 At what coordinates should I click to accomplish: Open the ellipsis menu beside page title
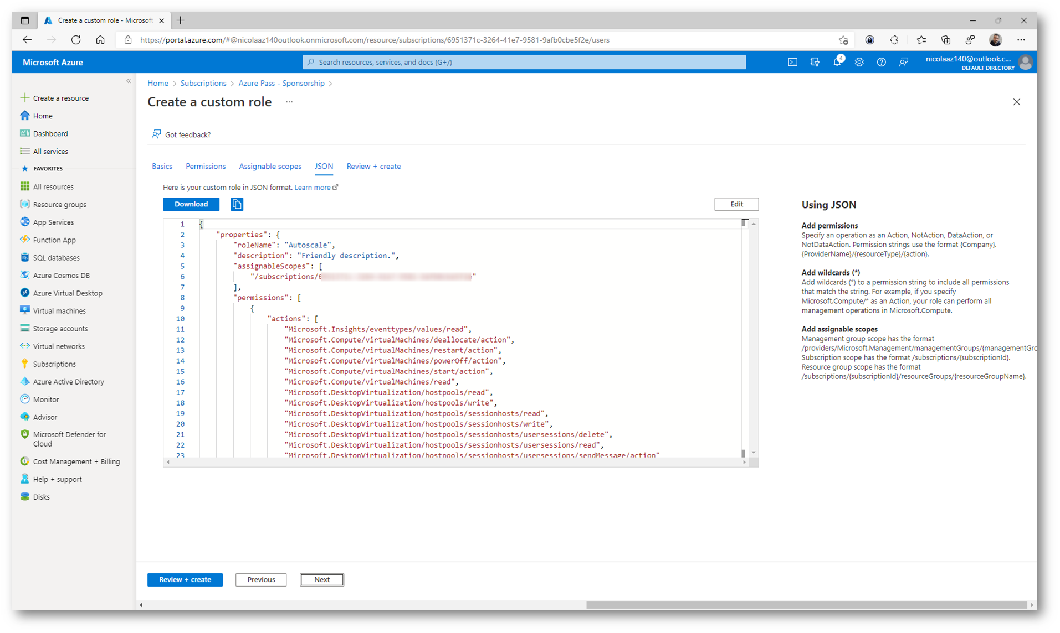(x=289, y=102)
